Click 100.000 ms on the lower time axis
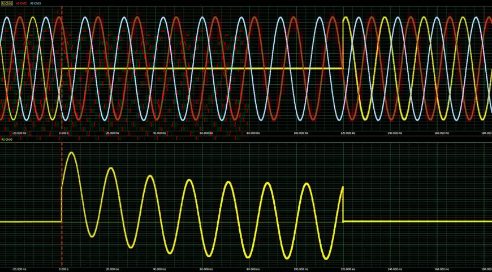The height and width of the screenshot is (272, 492). [x=300, y=269]
